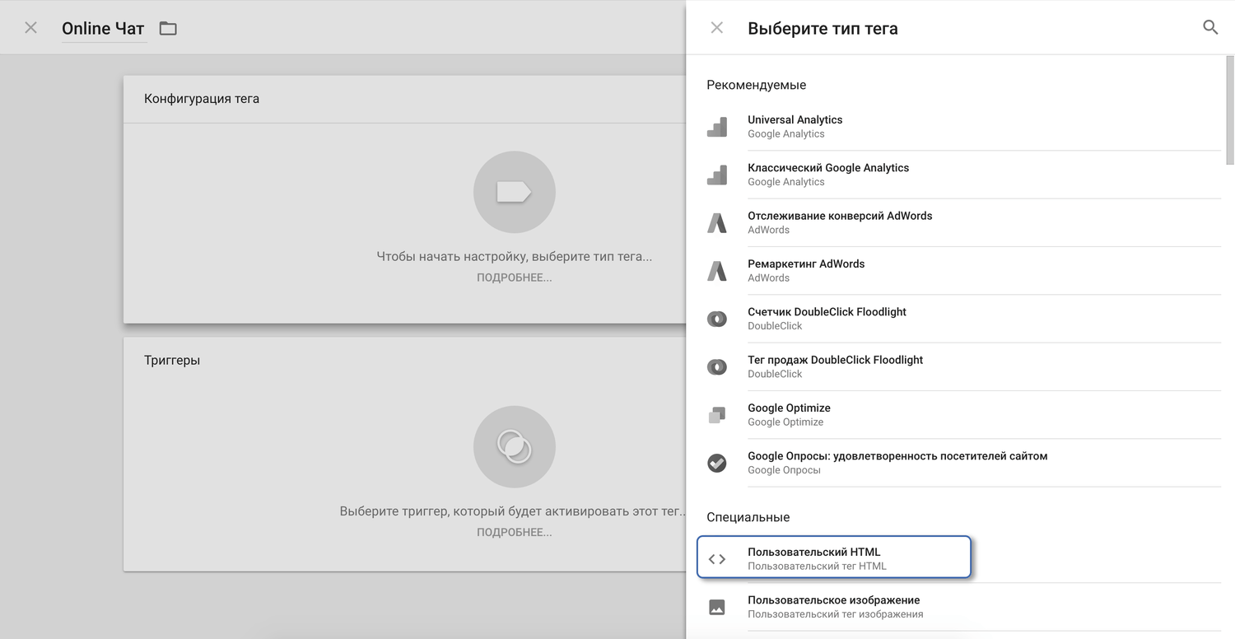Click the Пользовательский HTML code brackets icon
Screen dimensions: 1235x639
point(717,559)
